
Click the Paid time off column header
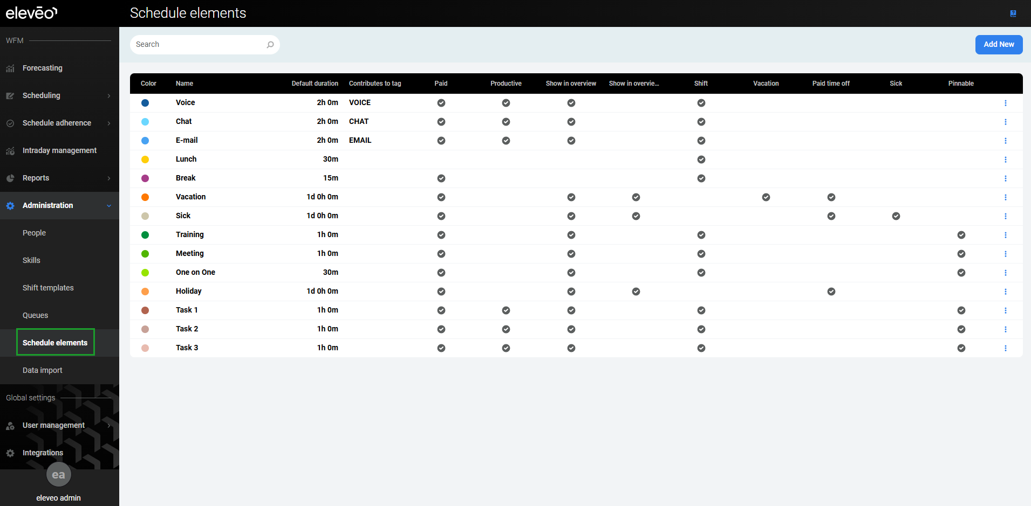click(831, 84)
